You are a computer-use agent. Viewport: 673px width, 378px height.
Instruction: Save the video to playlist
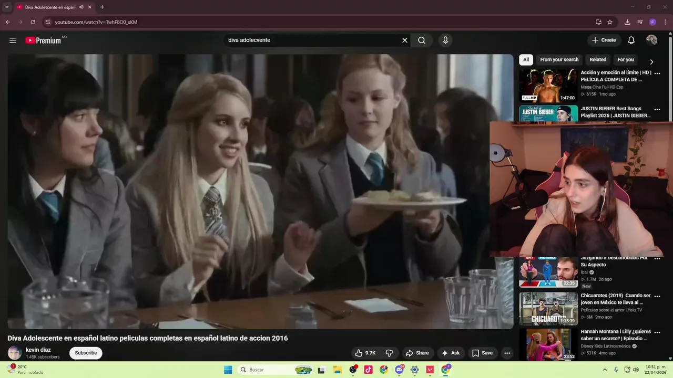click(482, 353)
